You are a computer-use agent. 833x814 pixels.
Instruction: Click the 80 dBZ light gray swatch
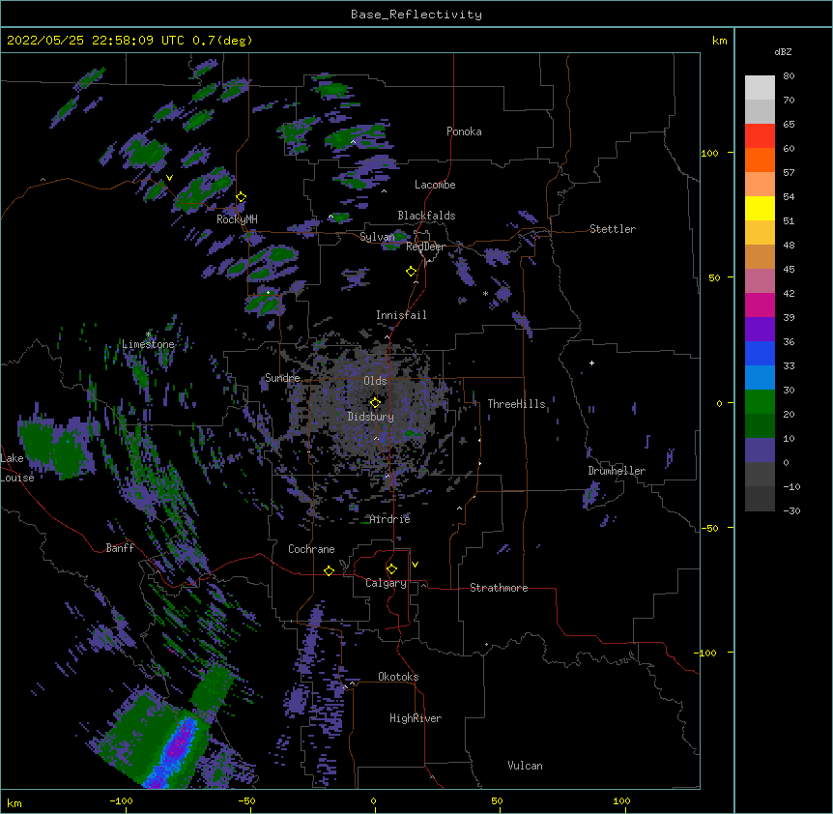(x=760, y=87)
